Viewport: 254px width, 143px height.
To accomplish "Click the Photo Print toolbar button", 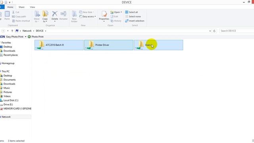I will tap(36, 37).
